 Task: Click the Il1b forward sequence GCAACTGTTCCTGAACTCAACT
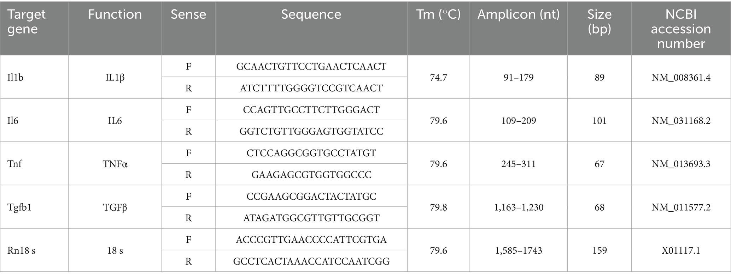click(x=311, y=66)
